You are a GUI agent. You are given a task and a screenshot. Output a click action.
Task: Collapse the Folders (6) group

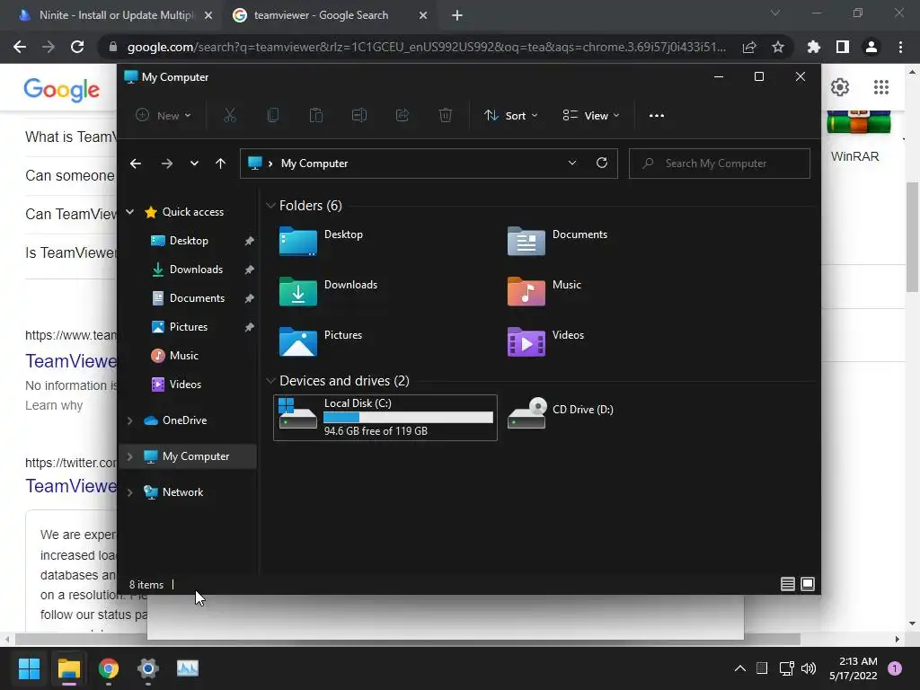click(270, 206)
